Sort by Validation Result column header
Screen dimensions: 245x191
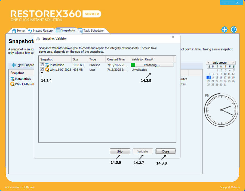pyautogui.click(x=152, y=59)
